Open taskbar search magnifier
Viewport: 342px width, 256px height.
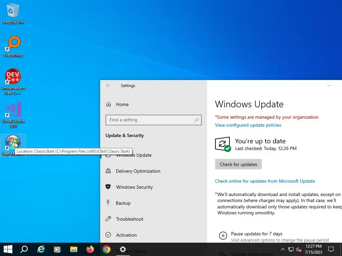point(24,249)
